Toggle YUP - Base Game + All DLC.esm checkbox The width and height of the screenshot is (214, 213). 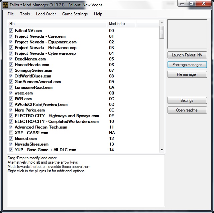[x=11, y=150]
